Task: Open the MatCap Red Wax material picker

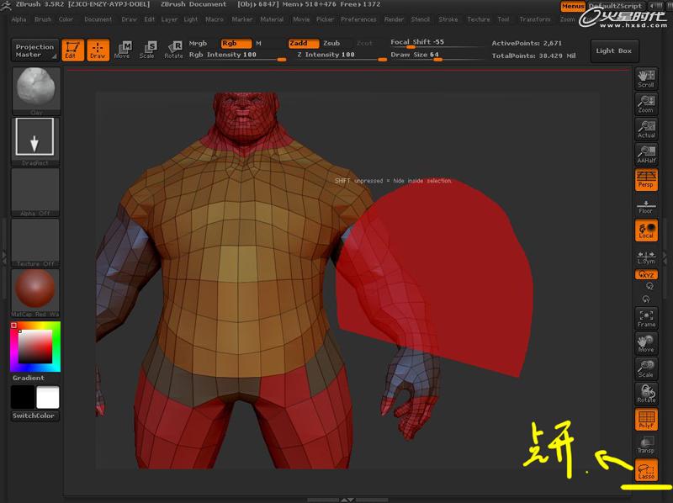Action: 35,293
